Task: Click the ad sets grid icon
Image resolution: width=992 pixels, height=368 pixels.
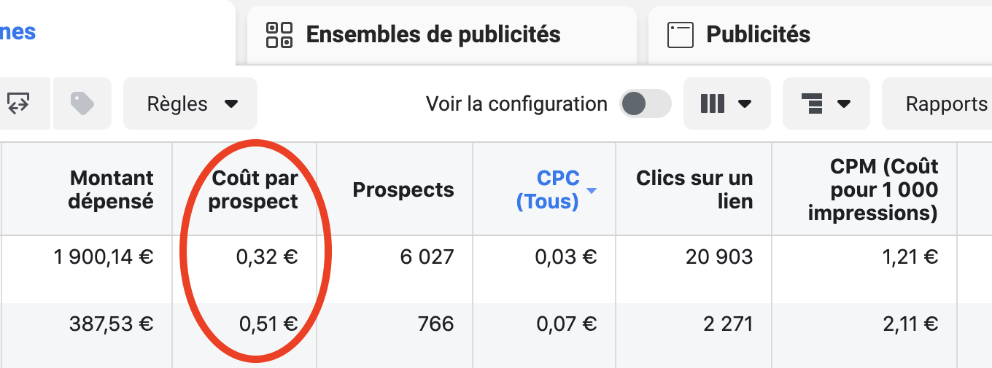Action: pos(279,34)
